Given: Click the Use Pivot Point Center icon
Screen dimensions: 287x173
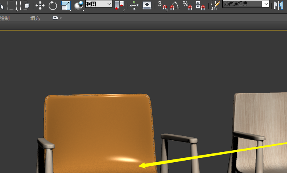Looking at the screenshot, I should pyautogui.click(x=119, y=6).
